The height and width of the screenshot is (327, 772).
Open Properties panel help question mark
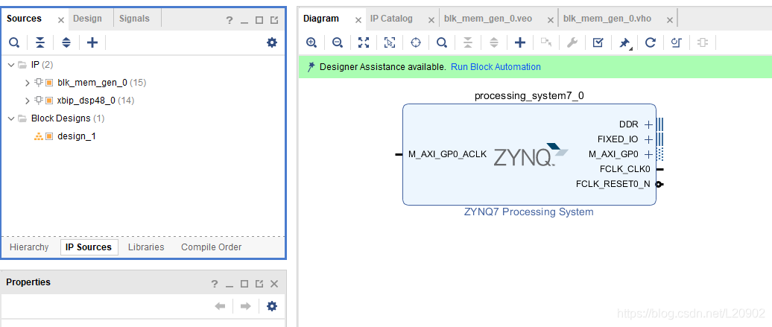pos(214,284)
